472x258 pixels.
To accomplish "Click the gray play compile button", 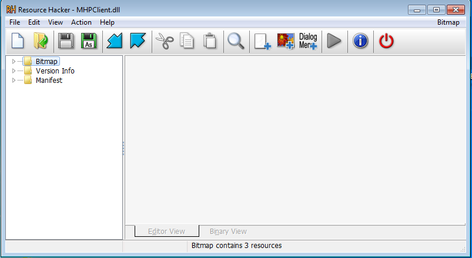I will [x=334, y=41].
